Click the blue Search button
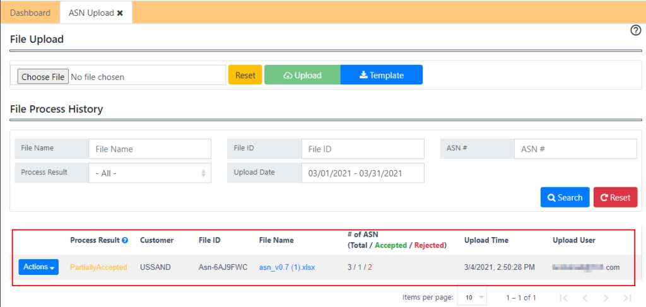 click(x=565, y=197)
